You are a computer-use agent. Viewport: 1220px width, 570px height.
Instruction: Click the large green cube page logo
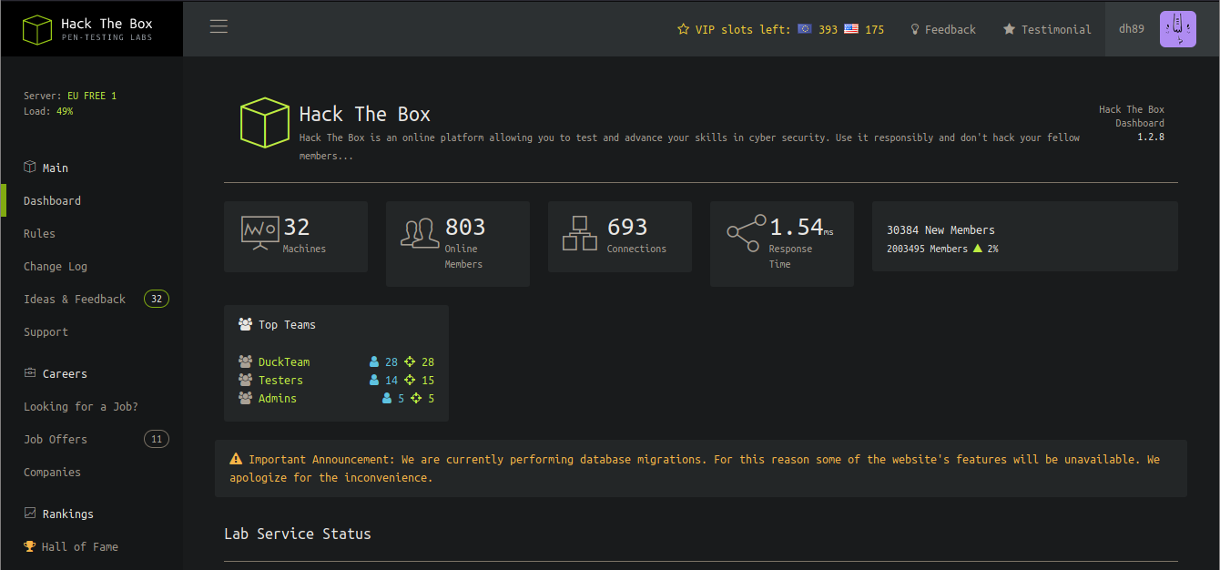pyautogui.click(x=265, y=123)
